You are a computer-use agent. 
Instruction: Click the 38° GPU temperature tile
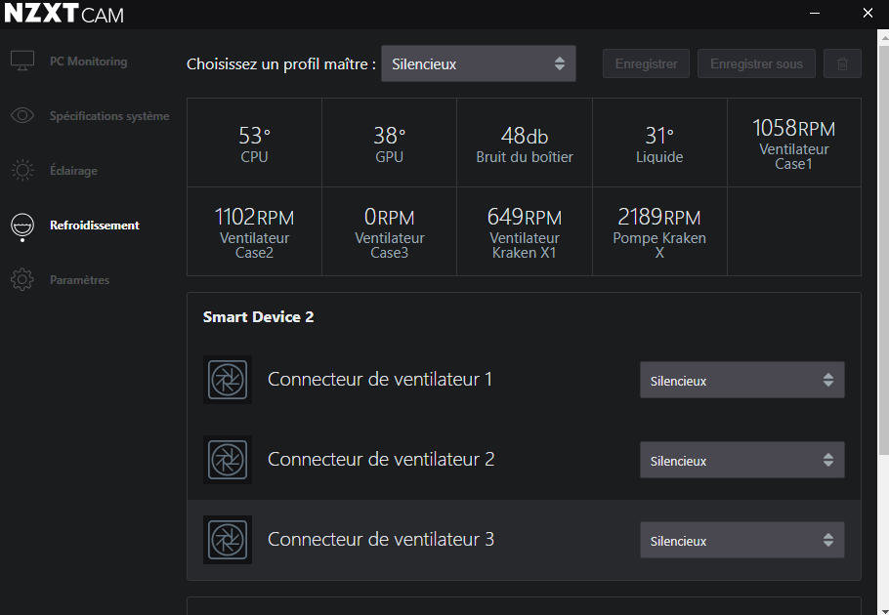[390, 143]
